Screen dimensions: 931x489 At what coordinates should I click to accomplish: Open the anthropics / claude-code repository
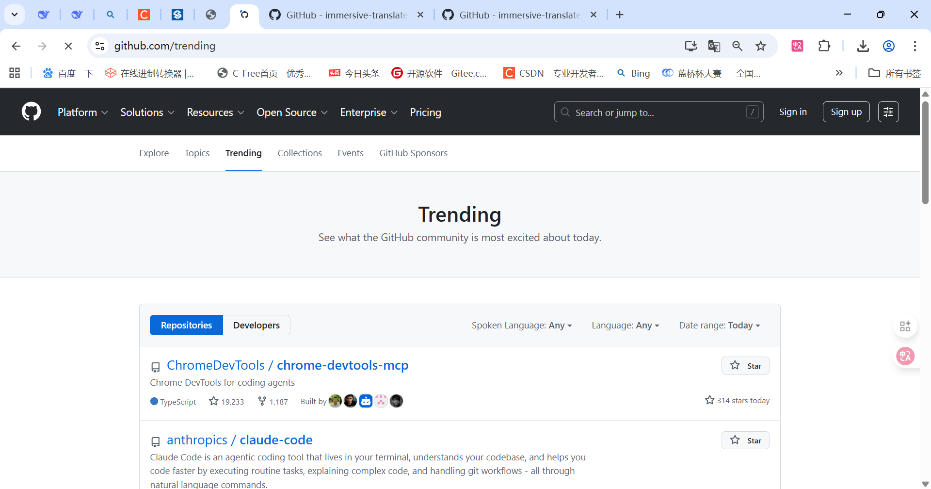pyautogui.click(x=240, y=440)
